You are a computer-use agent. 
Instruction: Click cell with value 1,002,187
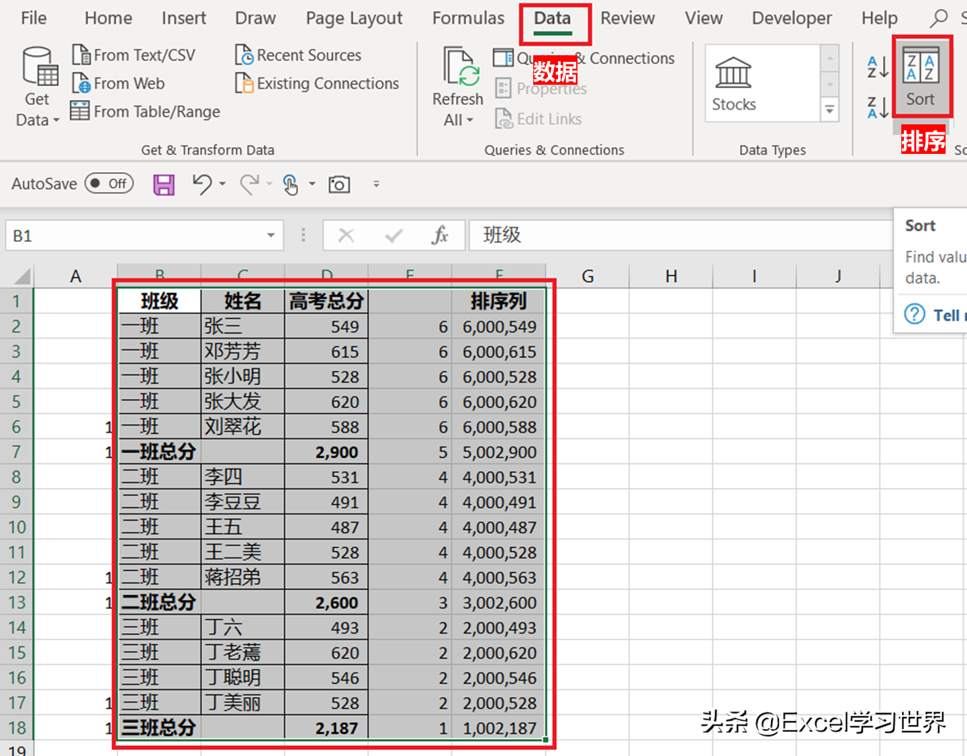pyautogui.click(x=498, y=728)
